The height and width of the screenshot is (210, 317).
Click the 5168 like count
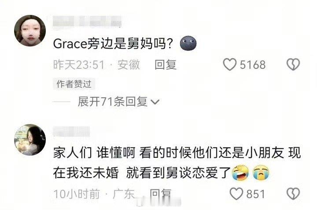(253, 65)
